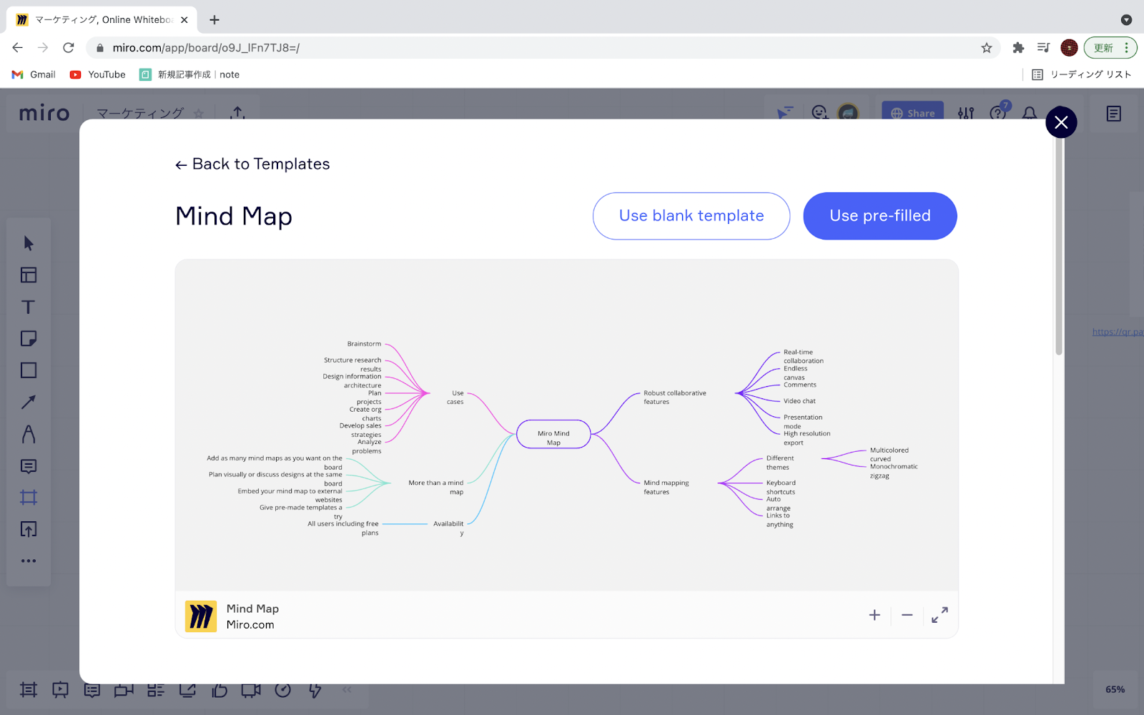Open the Templates tool in left toolbar
Image resolution: width=1144 pixels, height=715 pixels.
(29, 275)
